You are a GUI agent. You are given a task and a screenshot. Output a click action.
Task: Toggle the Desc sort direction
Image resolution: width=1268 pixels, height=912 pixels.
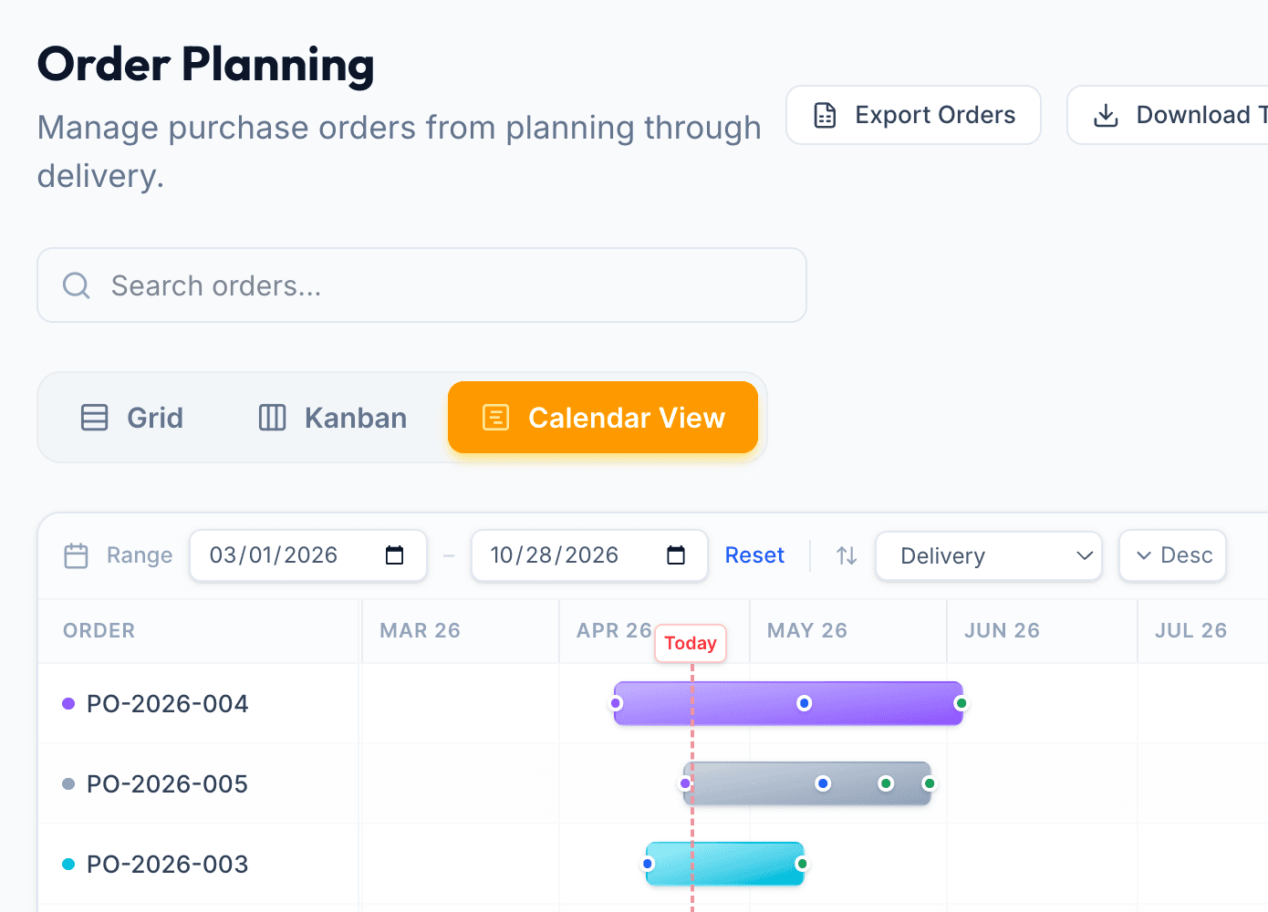click(x=1173, y=555)
